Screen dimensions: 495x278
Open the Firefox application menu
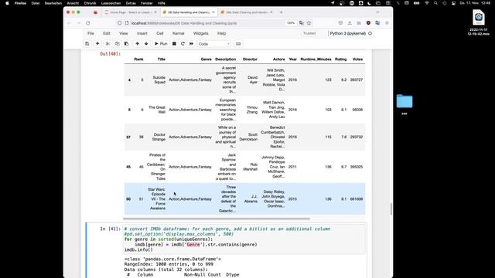coord(387,23)
